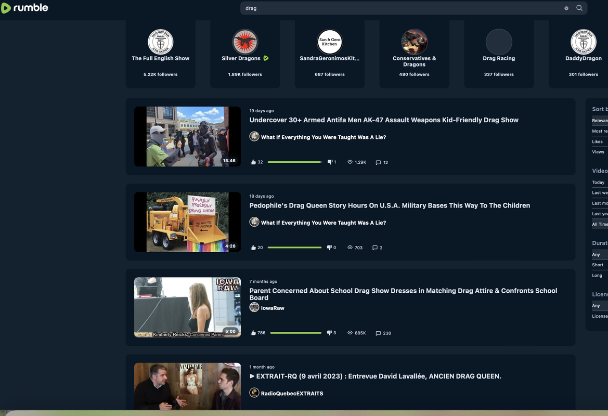
Task: Click the views eye icon showing 1.29K
Action: click(350, 162)
